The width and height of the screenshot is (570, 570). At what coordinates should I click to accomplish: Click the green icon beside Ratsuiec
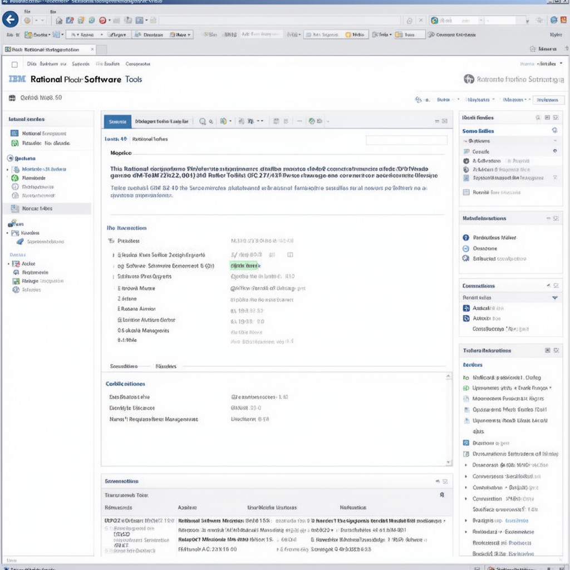(14, 143)
